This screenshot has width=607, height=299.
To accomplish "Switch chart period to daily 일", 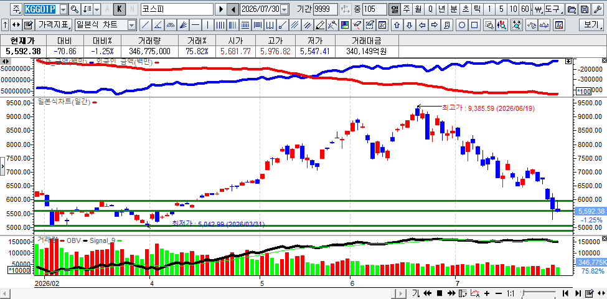I will [x=394, y=9].
